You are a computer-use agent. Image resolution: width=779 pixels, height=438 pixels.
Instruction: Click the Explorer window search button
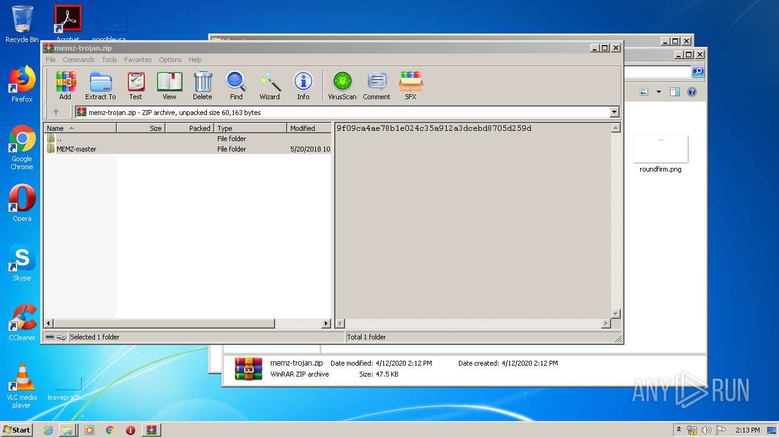(698, 72)
